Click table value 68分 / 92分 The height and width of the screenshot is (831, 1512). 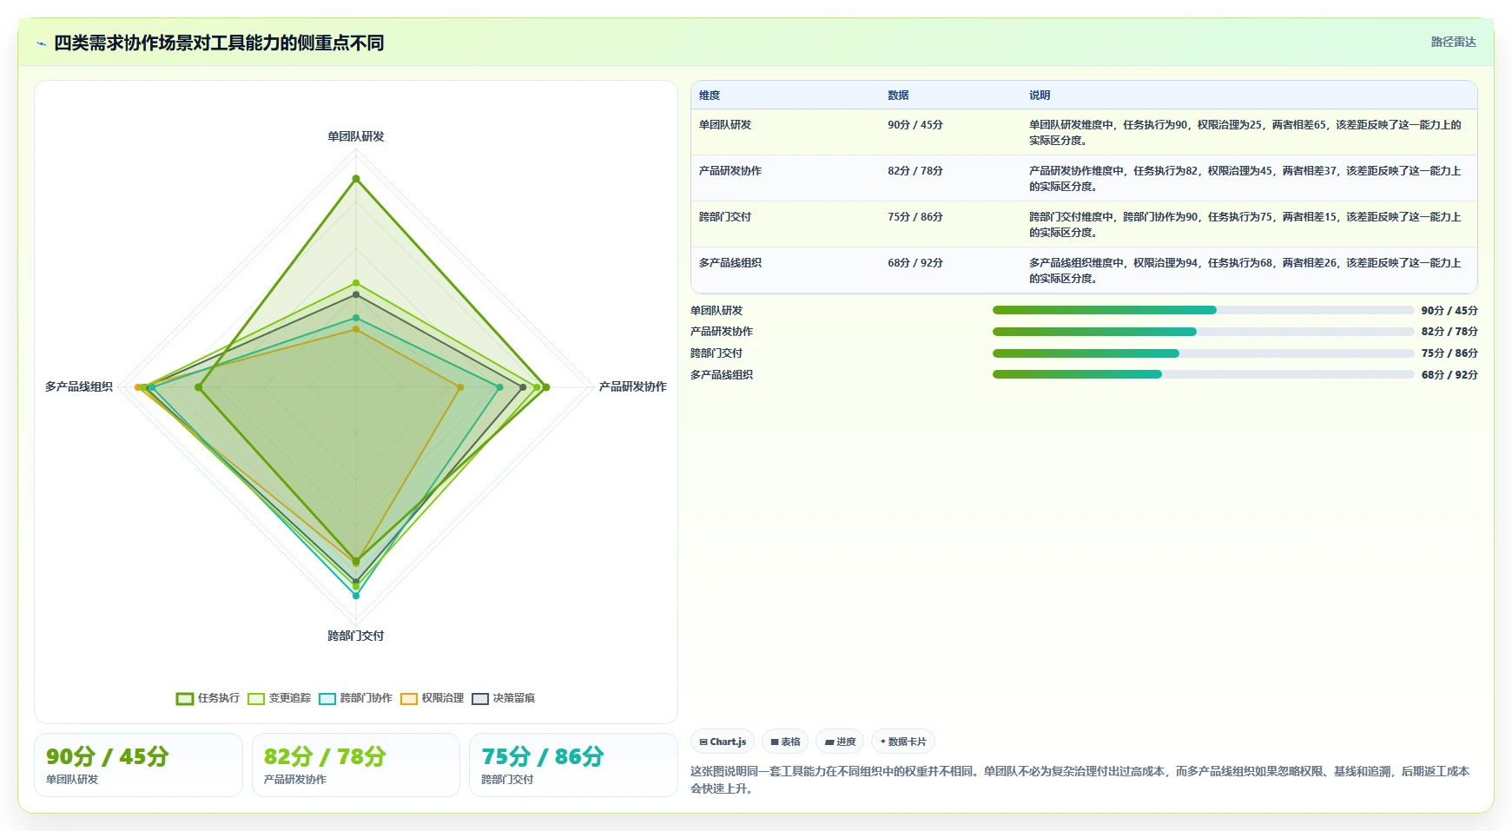(x=915, y=263)
